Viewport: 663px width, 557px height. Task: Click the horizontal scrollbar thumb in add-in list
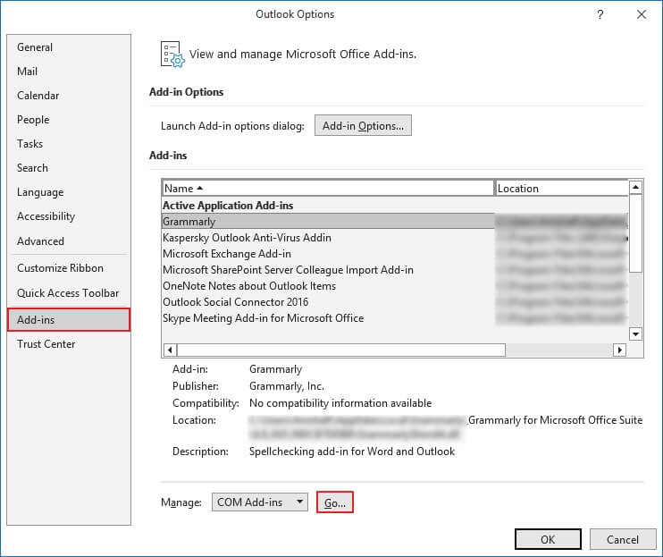341,350
